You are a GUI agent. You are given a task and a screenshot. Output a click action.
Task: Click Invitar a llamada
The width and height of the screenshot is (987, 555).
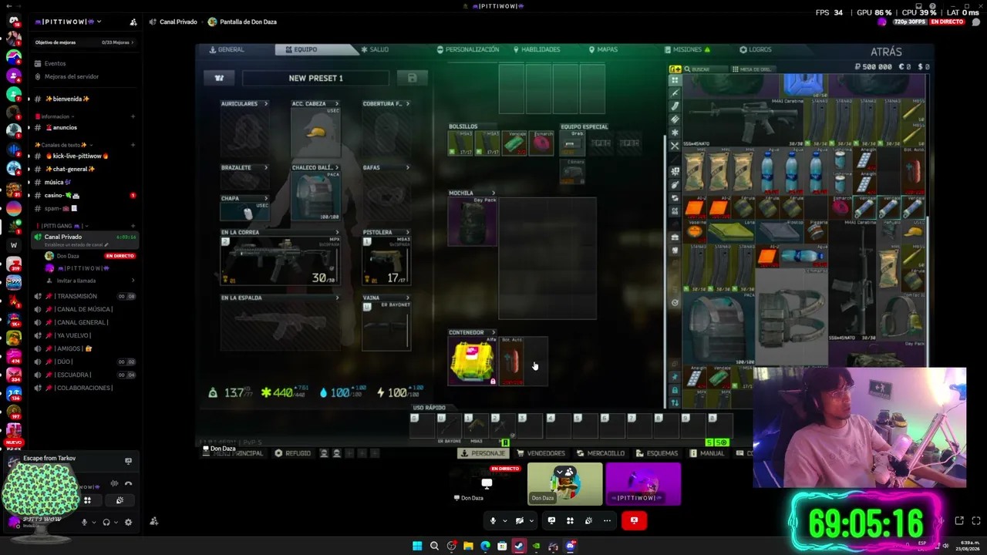pyautogui.click(x=76, y=281)
